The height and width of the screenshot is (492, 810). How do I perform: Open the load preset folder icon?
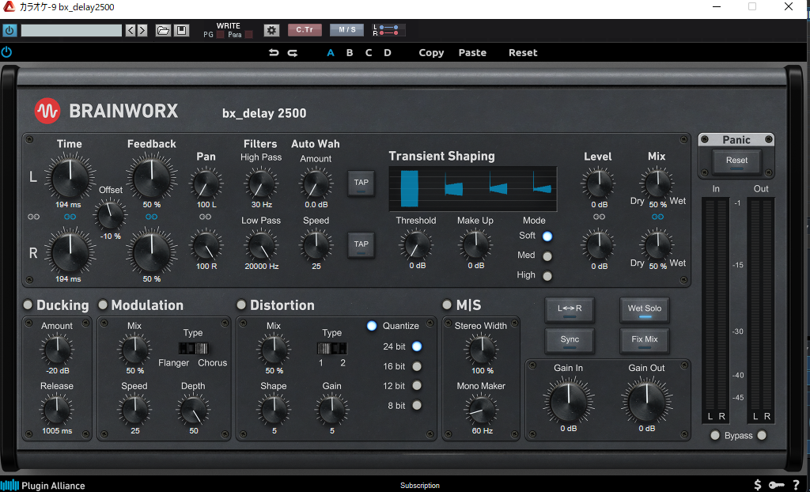(163, 31)
